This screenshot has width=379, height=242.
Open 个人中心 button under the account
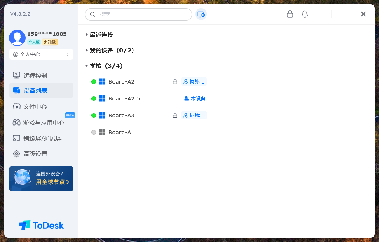41,54
